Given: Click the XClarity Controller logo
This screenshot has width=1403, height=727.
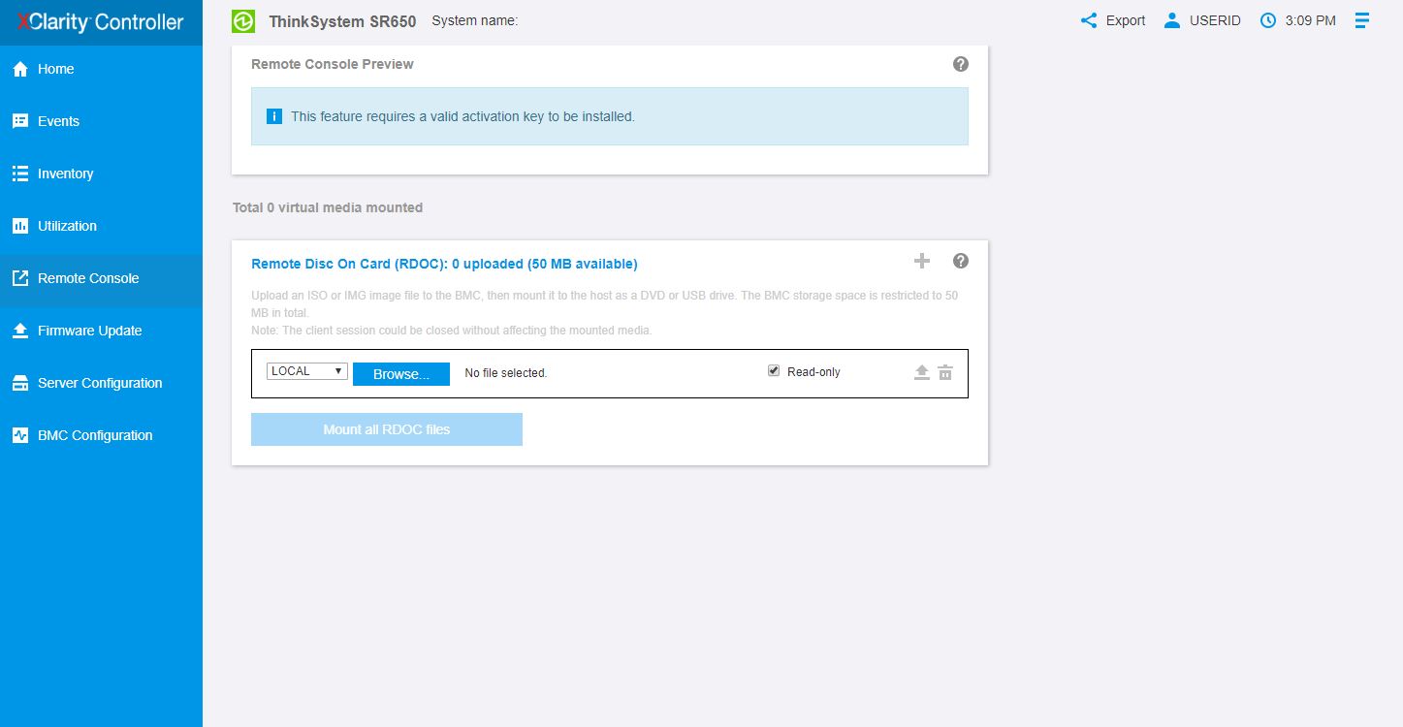Looking at the screenshot, I should click(x=101, y=22).
